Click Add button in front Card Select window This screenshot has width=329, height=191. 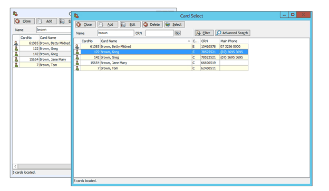pyautogui.click(x=108, y=25)
